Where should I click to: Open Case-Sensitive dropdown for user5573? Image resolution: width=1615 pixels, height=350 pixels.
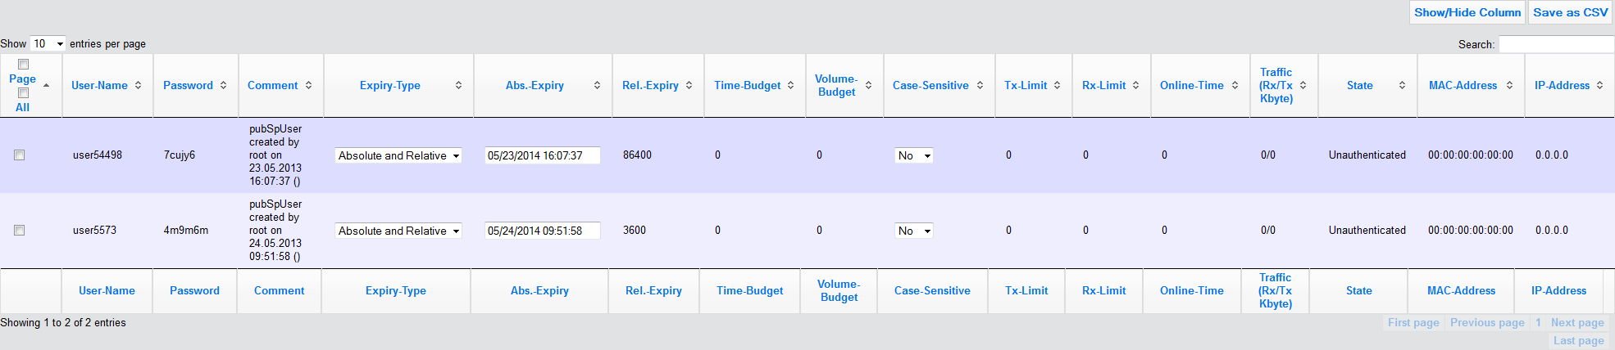pos(914,231)
